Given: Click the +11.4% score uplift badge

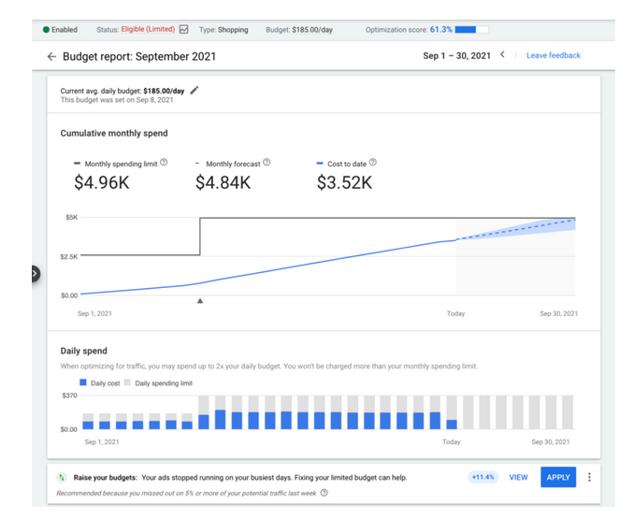Looking at the screenshot, I should point(483,477).
